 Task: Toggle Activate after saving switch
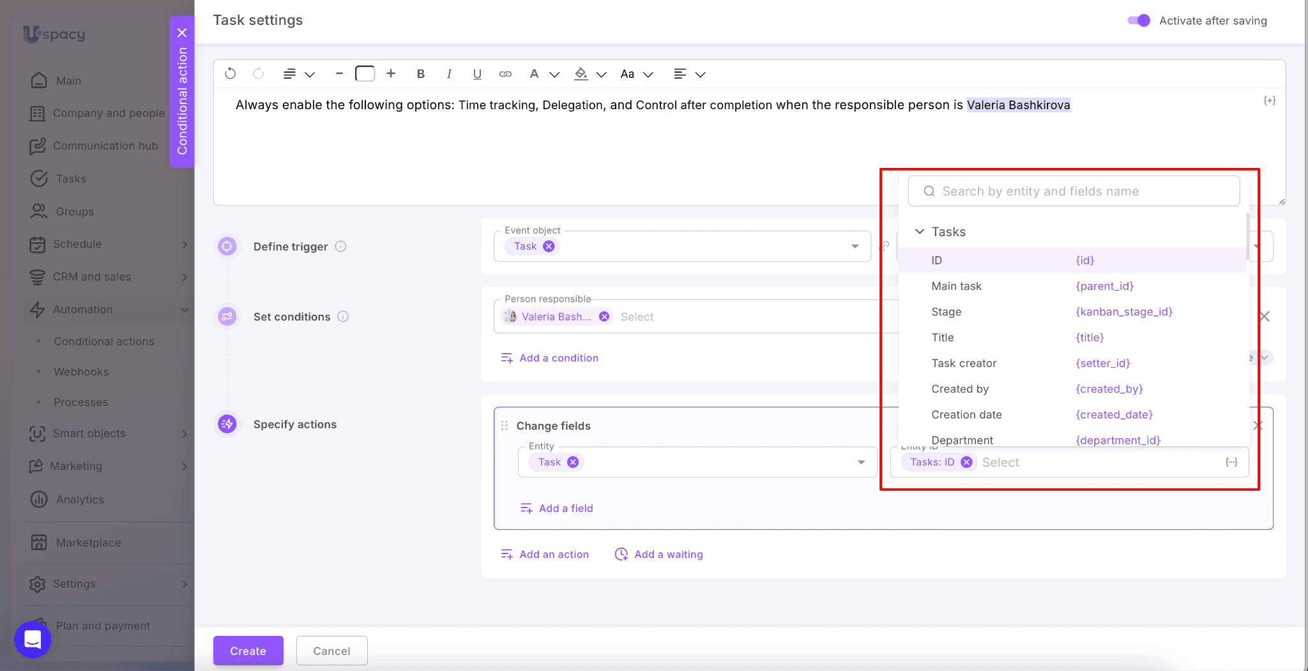(1139, 20)
